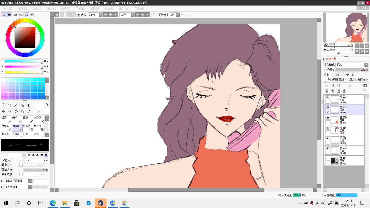
Task: Open the rotation 0.0° dropdown
Action: [132, 15]
